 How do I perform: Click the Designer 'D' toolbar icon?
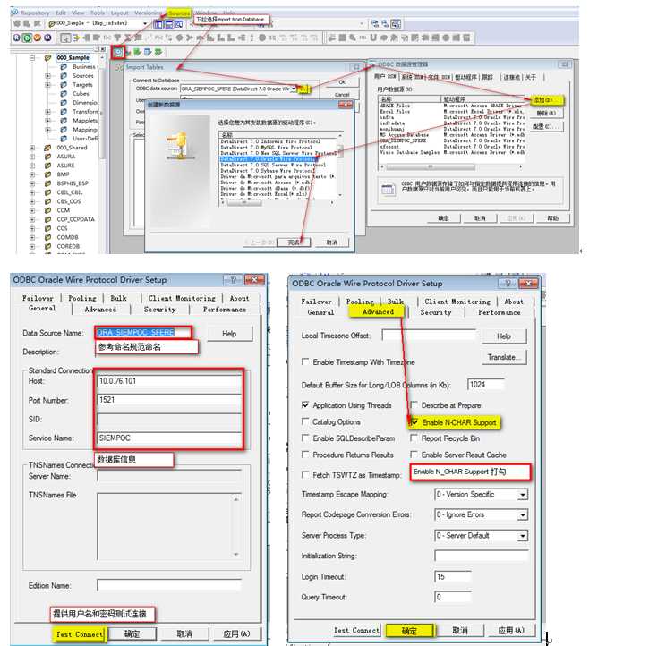point(27,38)
